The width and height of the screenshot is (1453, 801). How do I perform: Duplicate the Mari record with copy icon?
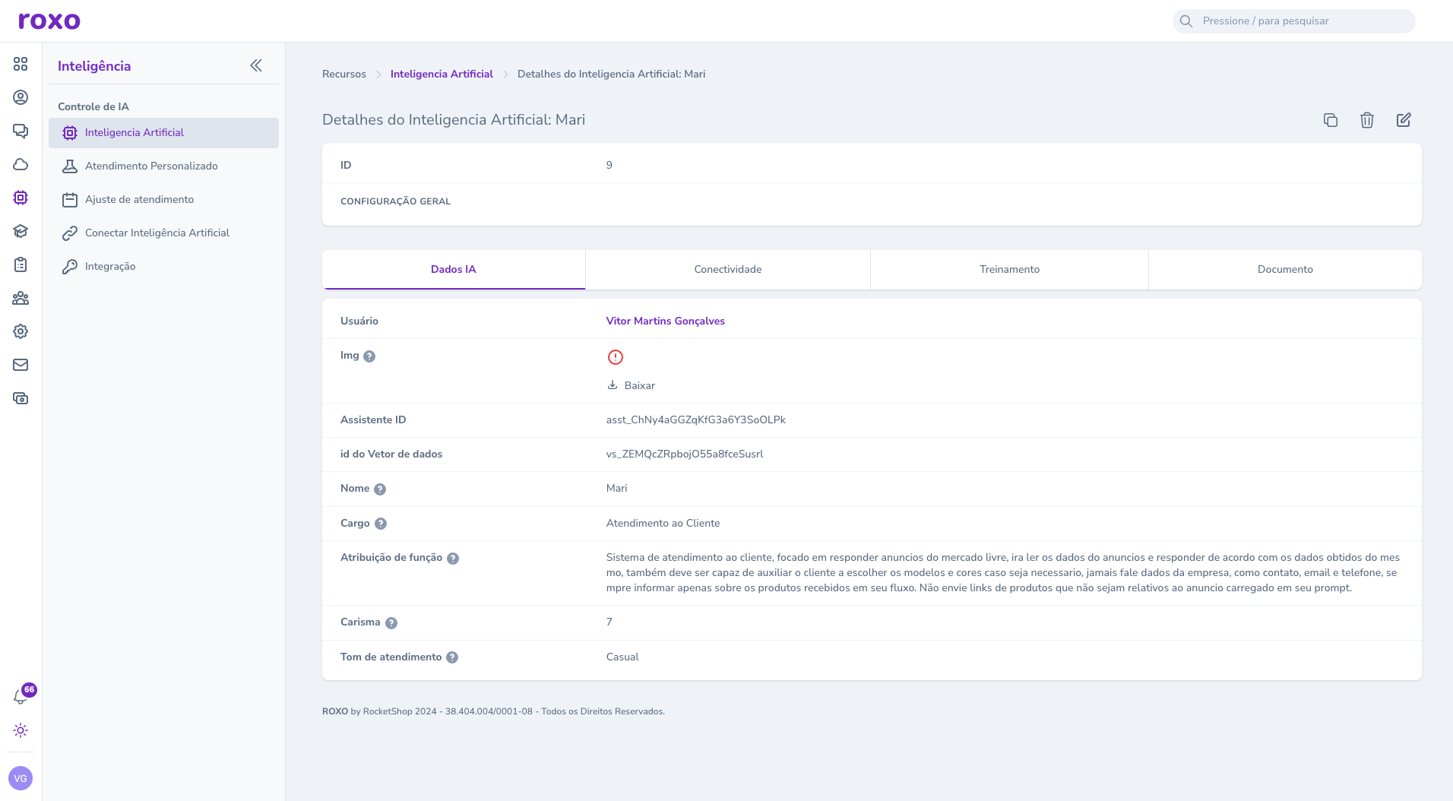(x=1331, y=120)
